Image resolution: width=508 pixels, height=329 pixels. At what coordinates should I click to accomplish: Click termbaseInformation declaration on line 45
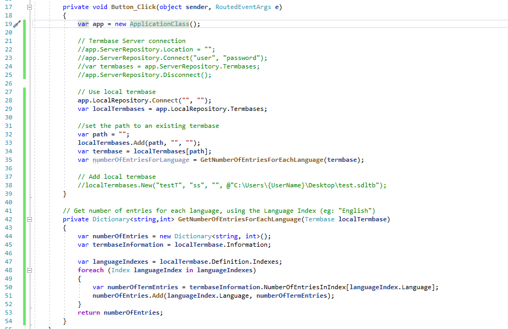(128, 245)
